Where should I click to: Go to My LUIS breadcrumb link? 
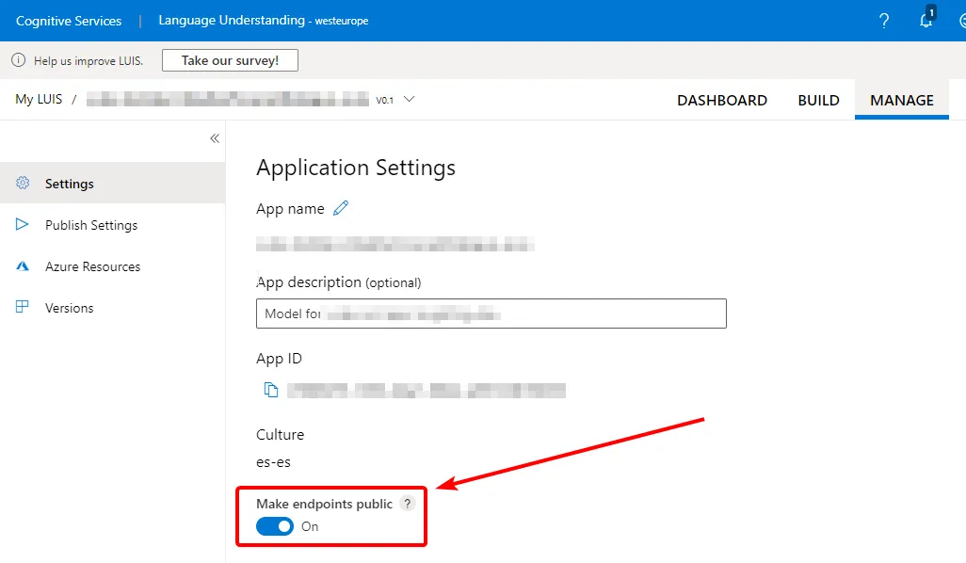(39, 99)
